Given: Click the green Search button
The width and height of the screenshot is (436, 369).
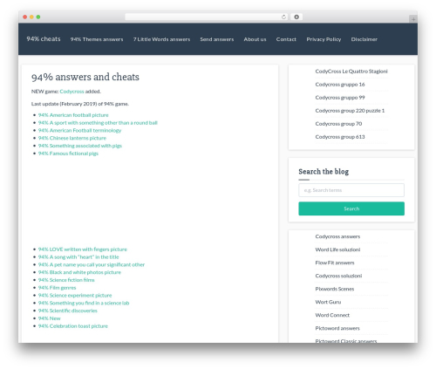Looking at the screenshot, I should coord(351,208).
